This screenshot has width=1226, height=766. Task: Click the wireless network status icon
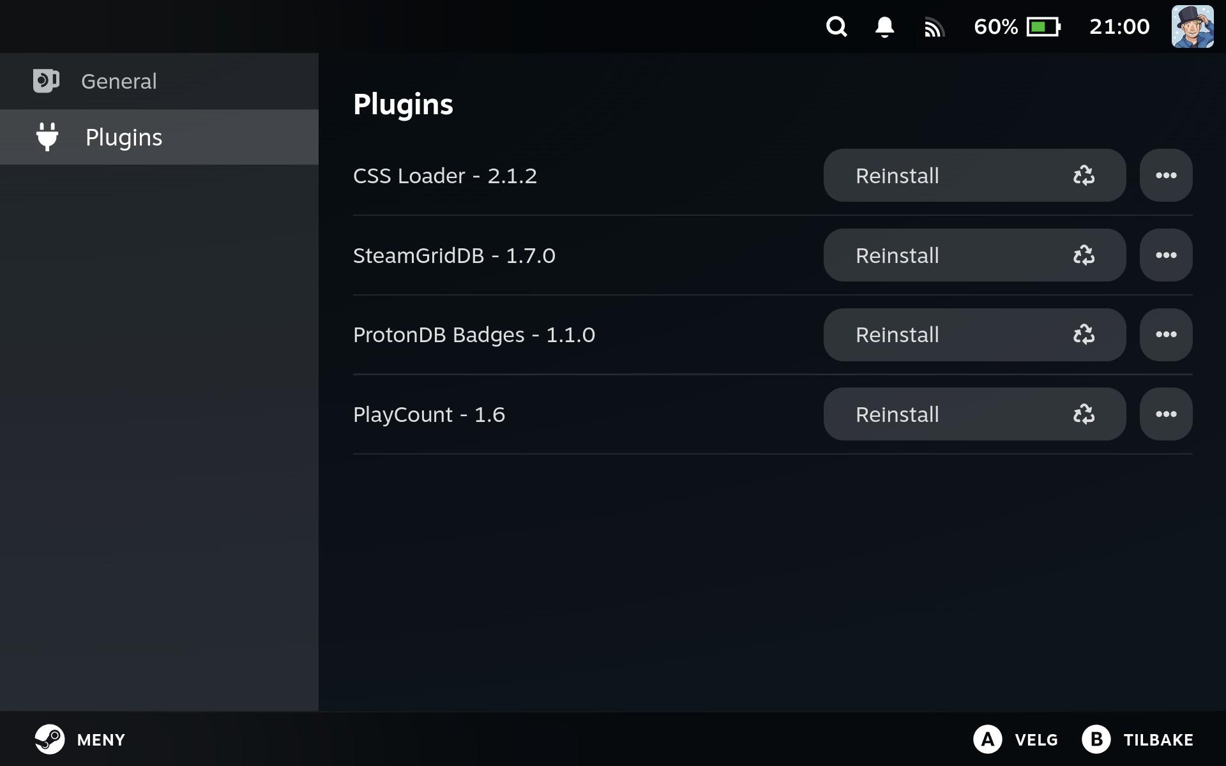click(x=934, y=27)
